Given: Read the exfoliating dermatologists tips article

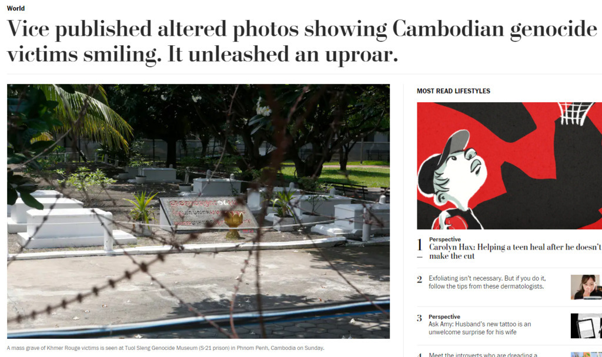Looking at the screenshot, I should pos(487,282).
